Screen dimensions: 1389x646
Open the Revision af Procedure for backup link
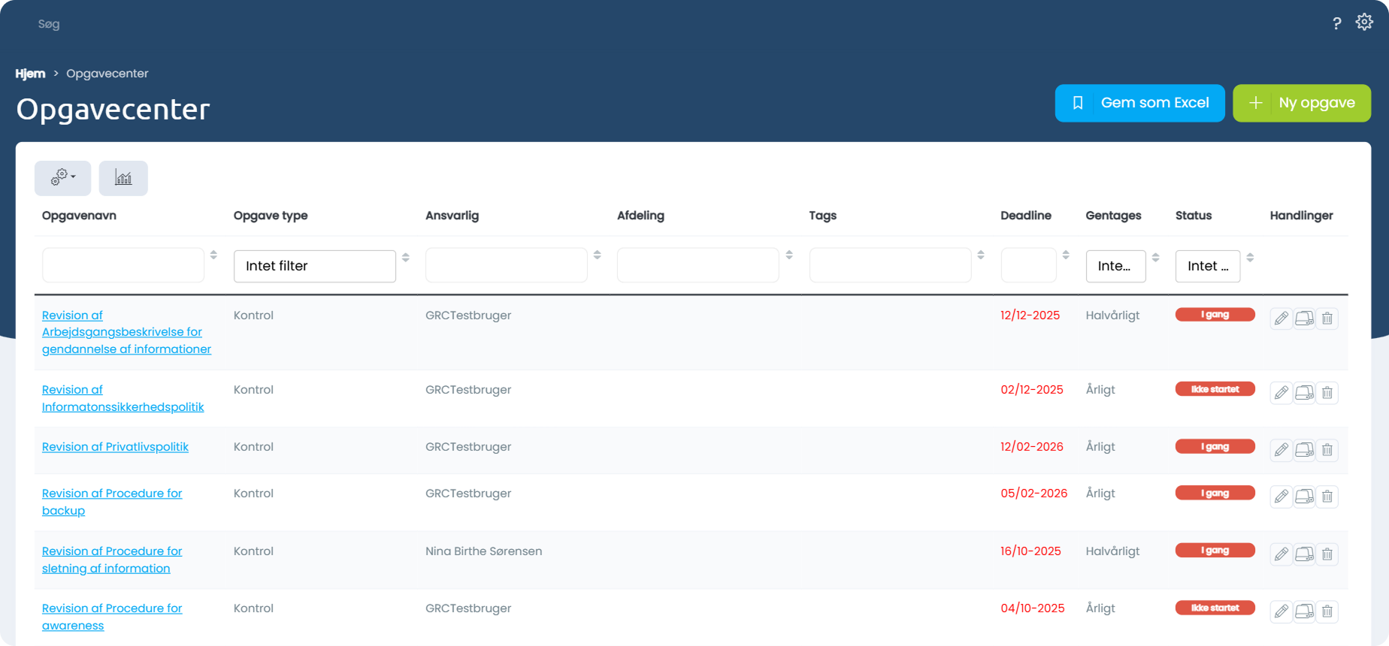[x=112, y=502]
